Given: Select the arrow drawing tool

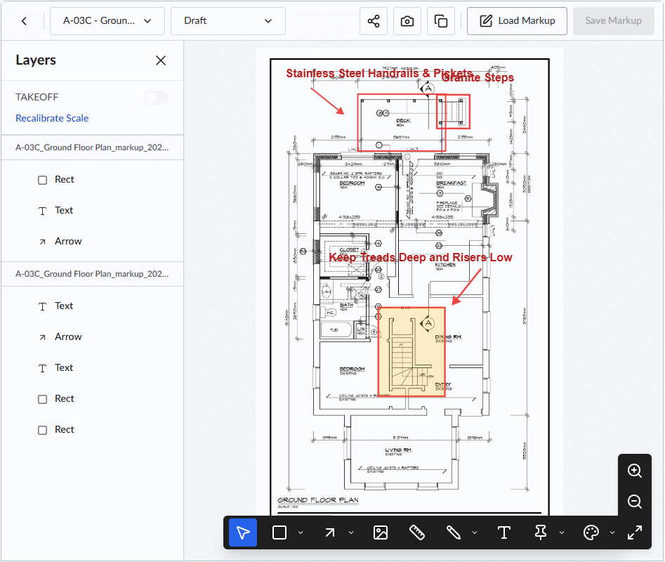Looking at the screenshot, I should point(330,532).
